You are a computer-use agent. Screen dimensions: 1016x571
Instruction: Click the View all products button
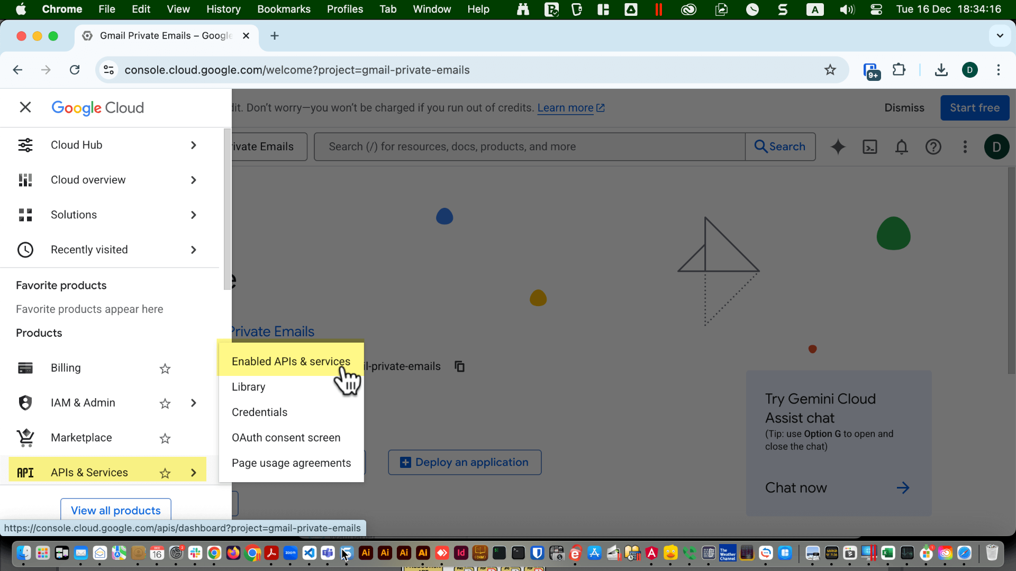point(115,510)
